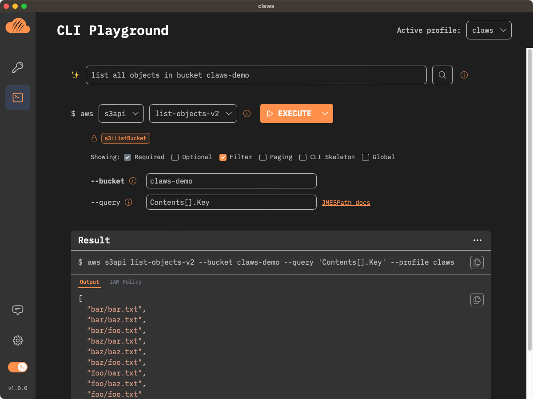Switch to the Output tab

tap(89, 282)
